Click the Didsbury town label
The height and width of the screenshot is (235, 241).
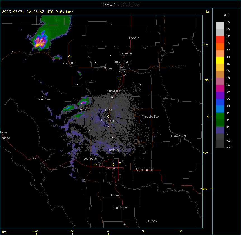pos(107,120)
